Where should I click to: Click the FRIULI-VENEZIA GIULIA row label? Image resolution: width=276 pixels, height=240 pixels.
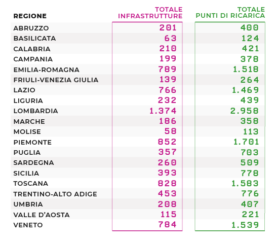56,80
